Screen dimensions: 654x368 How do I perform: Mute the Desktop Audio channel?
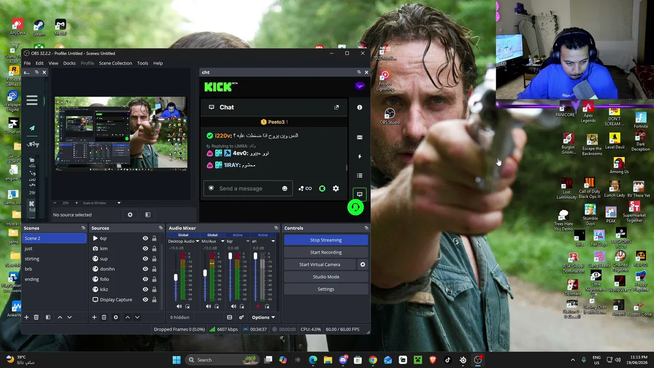coord(179,307)
